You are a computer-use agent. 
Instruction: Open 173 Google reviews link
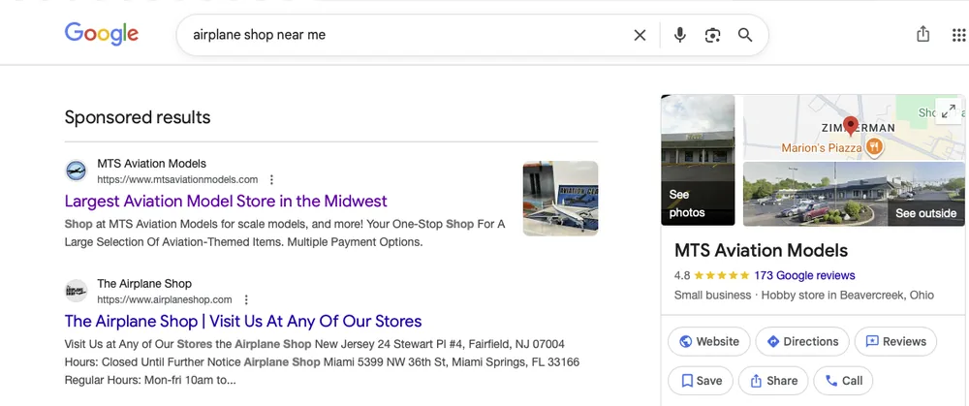pyautogui.click(x=804, y=275)
